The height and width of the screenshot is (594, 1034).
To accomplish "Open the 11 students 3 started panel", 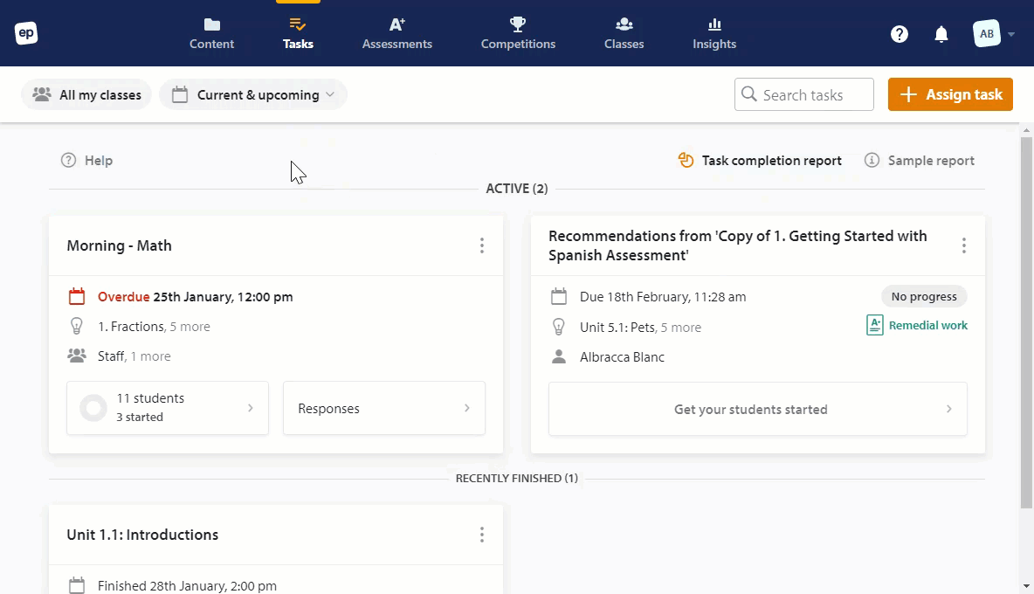I will (168, 408).
